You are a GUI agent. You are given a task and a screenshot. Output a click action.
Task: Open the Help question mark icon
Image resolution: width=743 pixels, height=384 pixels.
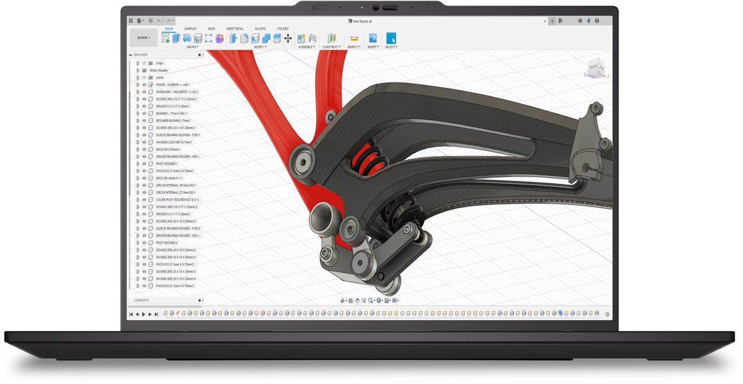pyautogui.click(x=596, y=20)
